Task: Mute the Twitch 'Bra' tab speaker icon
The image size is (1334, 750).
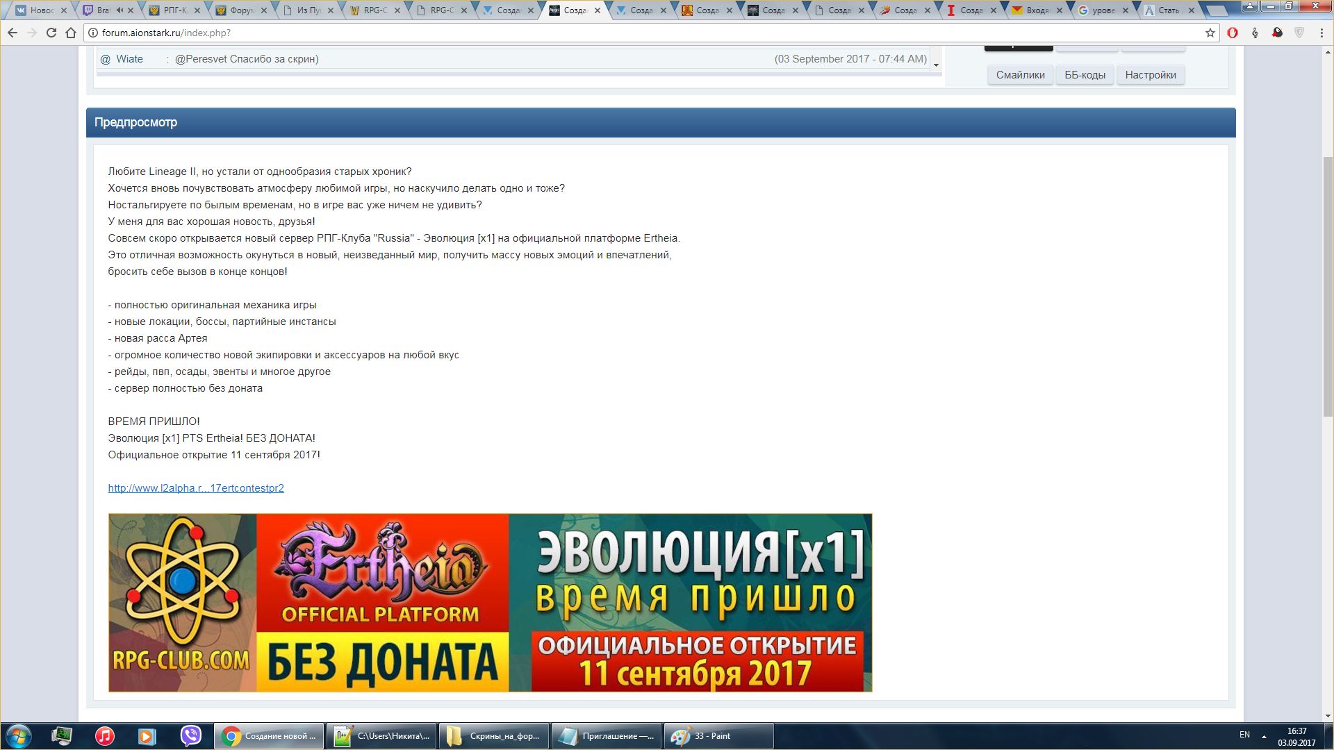Action: [120, 10]
